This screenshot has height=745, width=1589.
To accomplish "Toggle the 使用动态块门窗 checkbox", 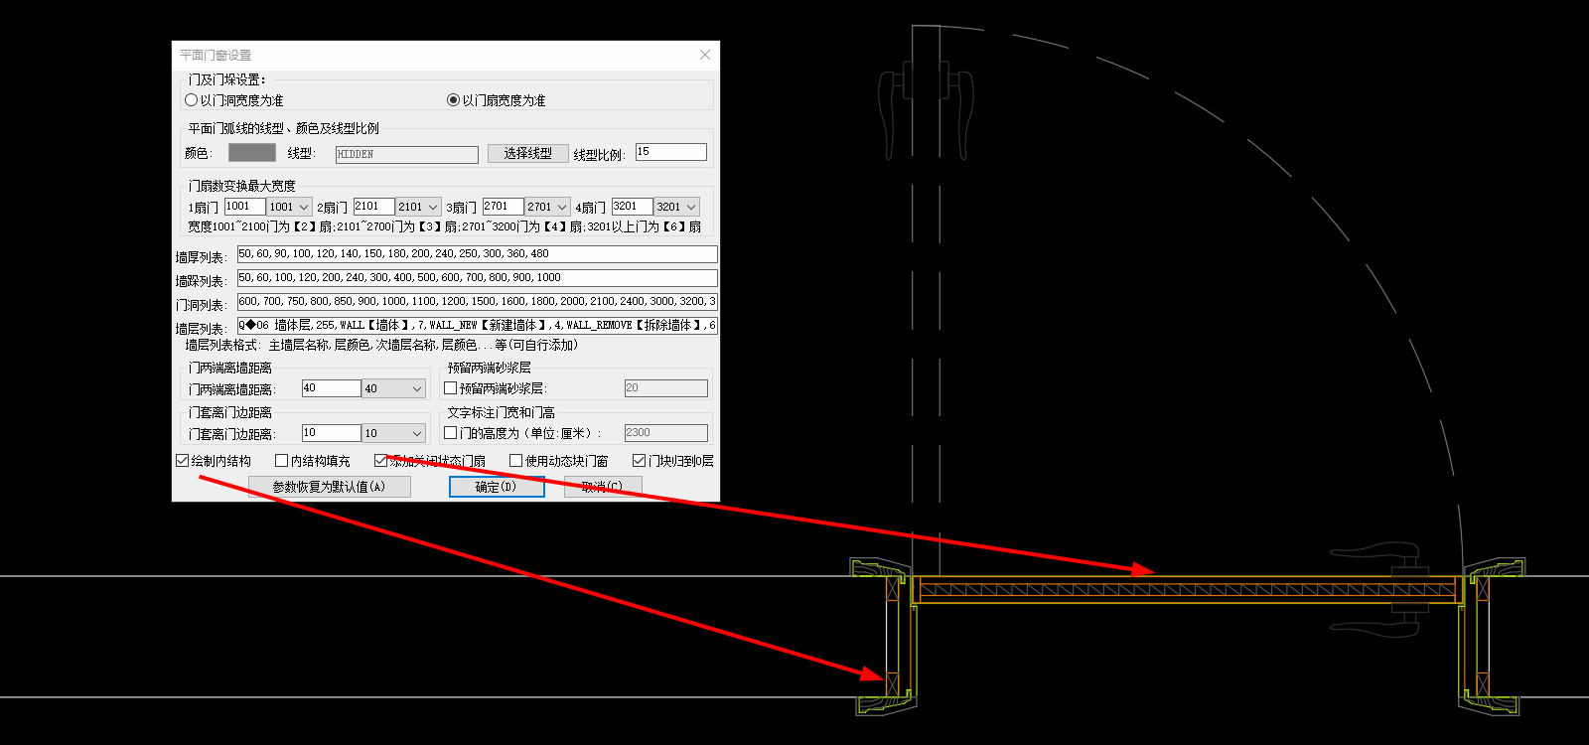I will pyautogui.click(x=516, y=461).
